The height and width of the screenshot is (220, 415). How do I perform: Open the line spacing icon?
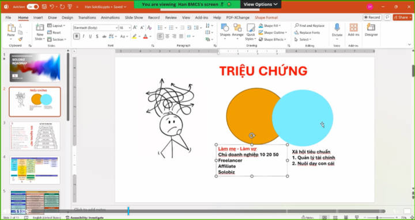pos(196,28)
